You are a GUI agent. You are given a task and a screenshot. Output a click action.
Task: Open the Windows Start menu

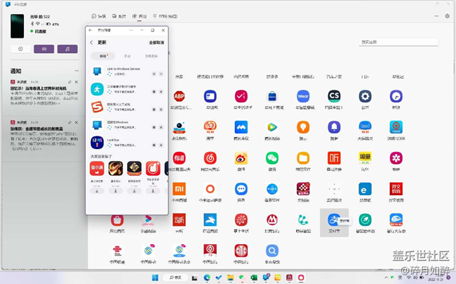tap(154, 278)
